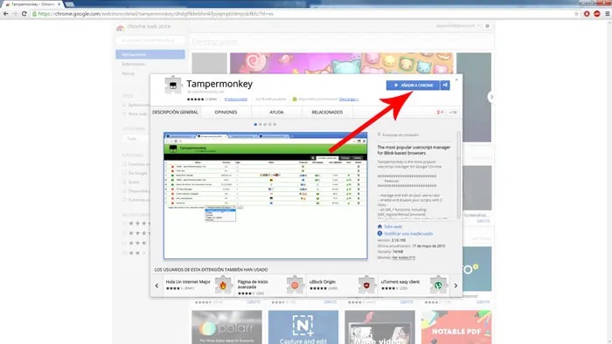Select the first screenshot carousel dot
This screenshot has width=612, height=344.
tap(255, 124)
